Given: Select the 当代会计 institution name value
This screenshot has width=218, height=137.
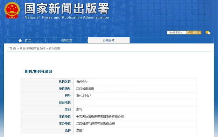Looking at the screenshot, I should [x=82, y=82].
